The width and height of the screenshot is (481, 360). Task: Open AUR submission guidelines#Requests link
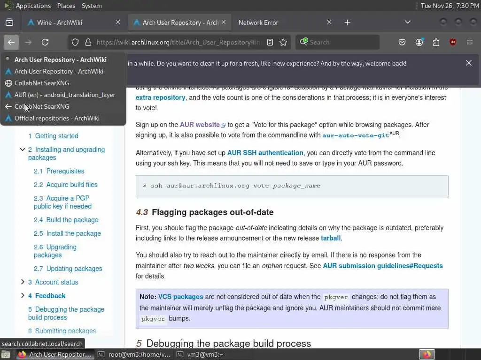(383, 266)
